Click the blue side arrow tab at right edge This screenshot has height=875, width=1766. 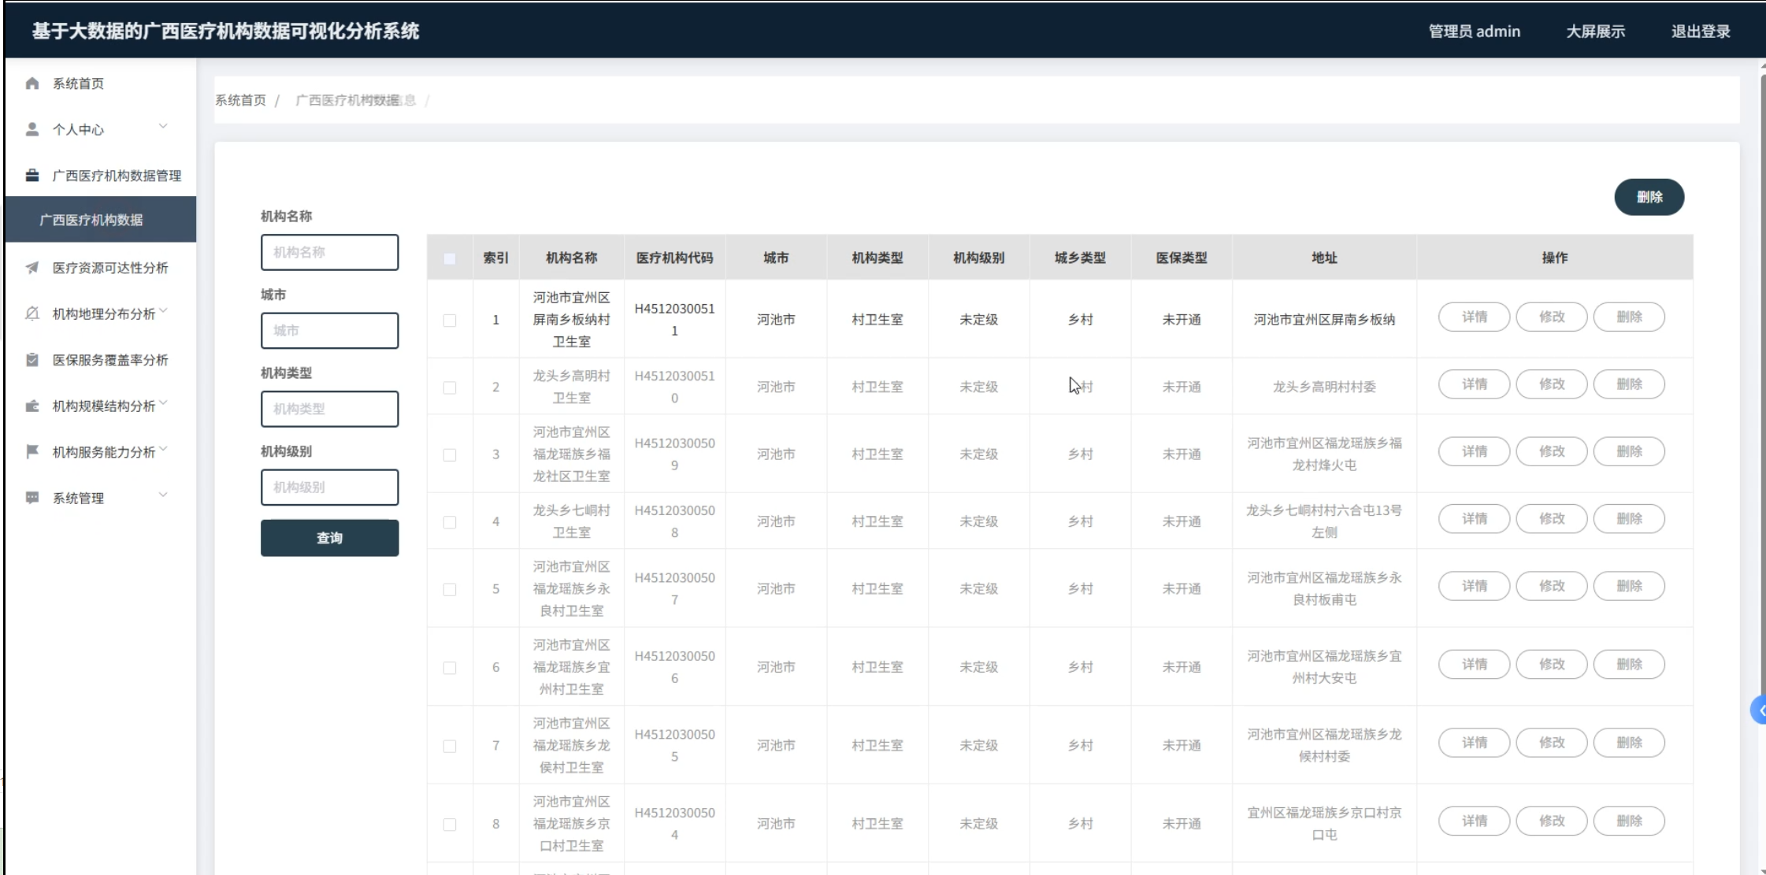click(x=1758, y=710)
